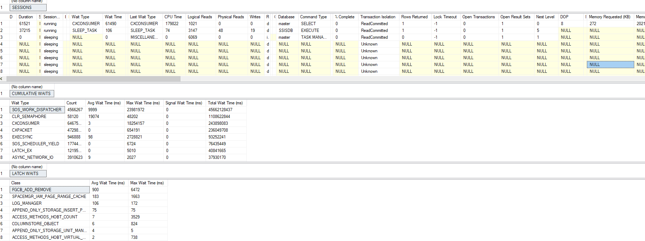This screenshot has height=241, width=645.
Task: Select the CPU Time column header
Action: [173, 17]
